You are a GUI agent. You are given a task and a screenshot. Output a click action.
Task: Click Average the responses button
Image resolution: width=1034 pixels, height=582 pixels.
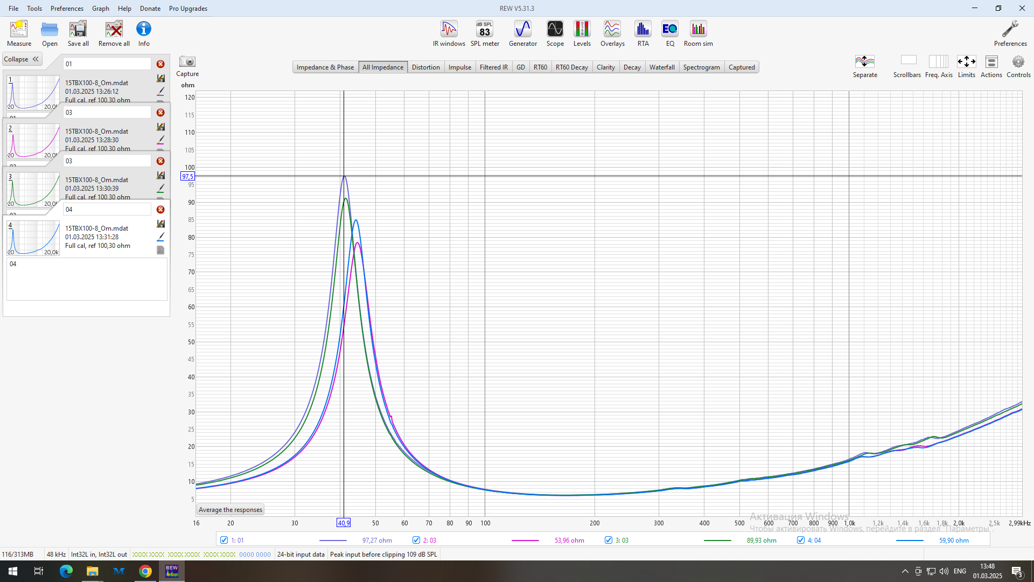(x=230, y=510)
